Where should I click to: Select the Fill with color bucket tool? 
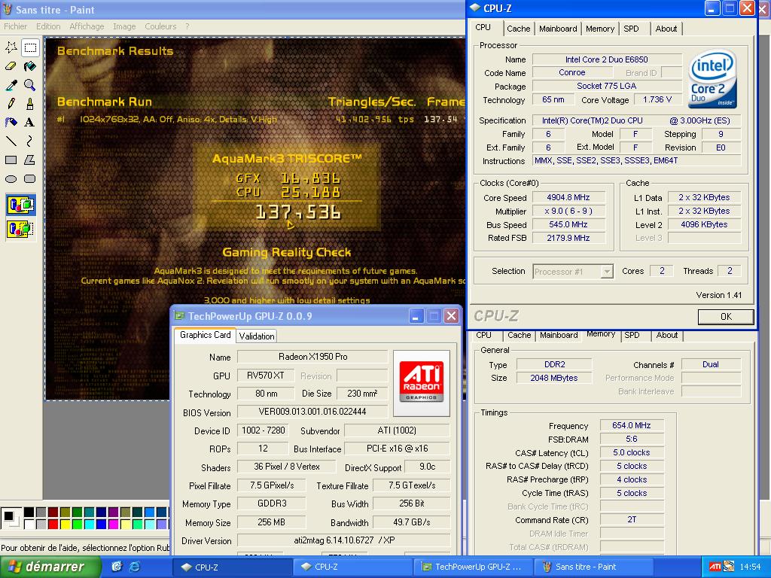[30, 66]
